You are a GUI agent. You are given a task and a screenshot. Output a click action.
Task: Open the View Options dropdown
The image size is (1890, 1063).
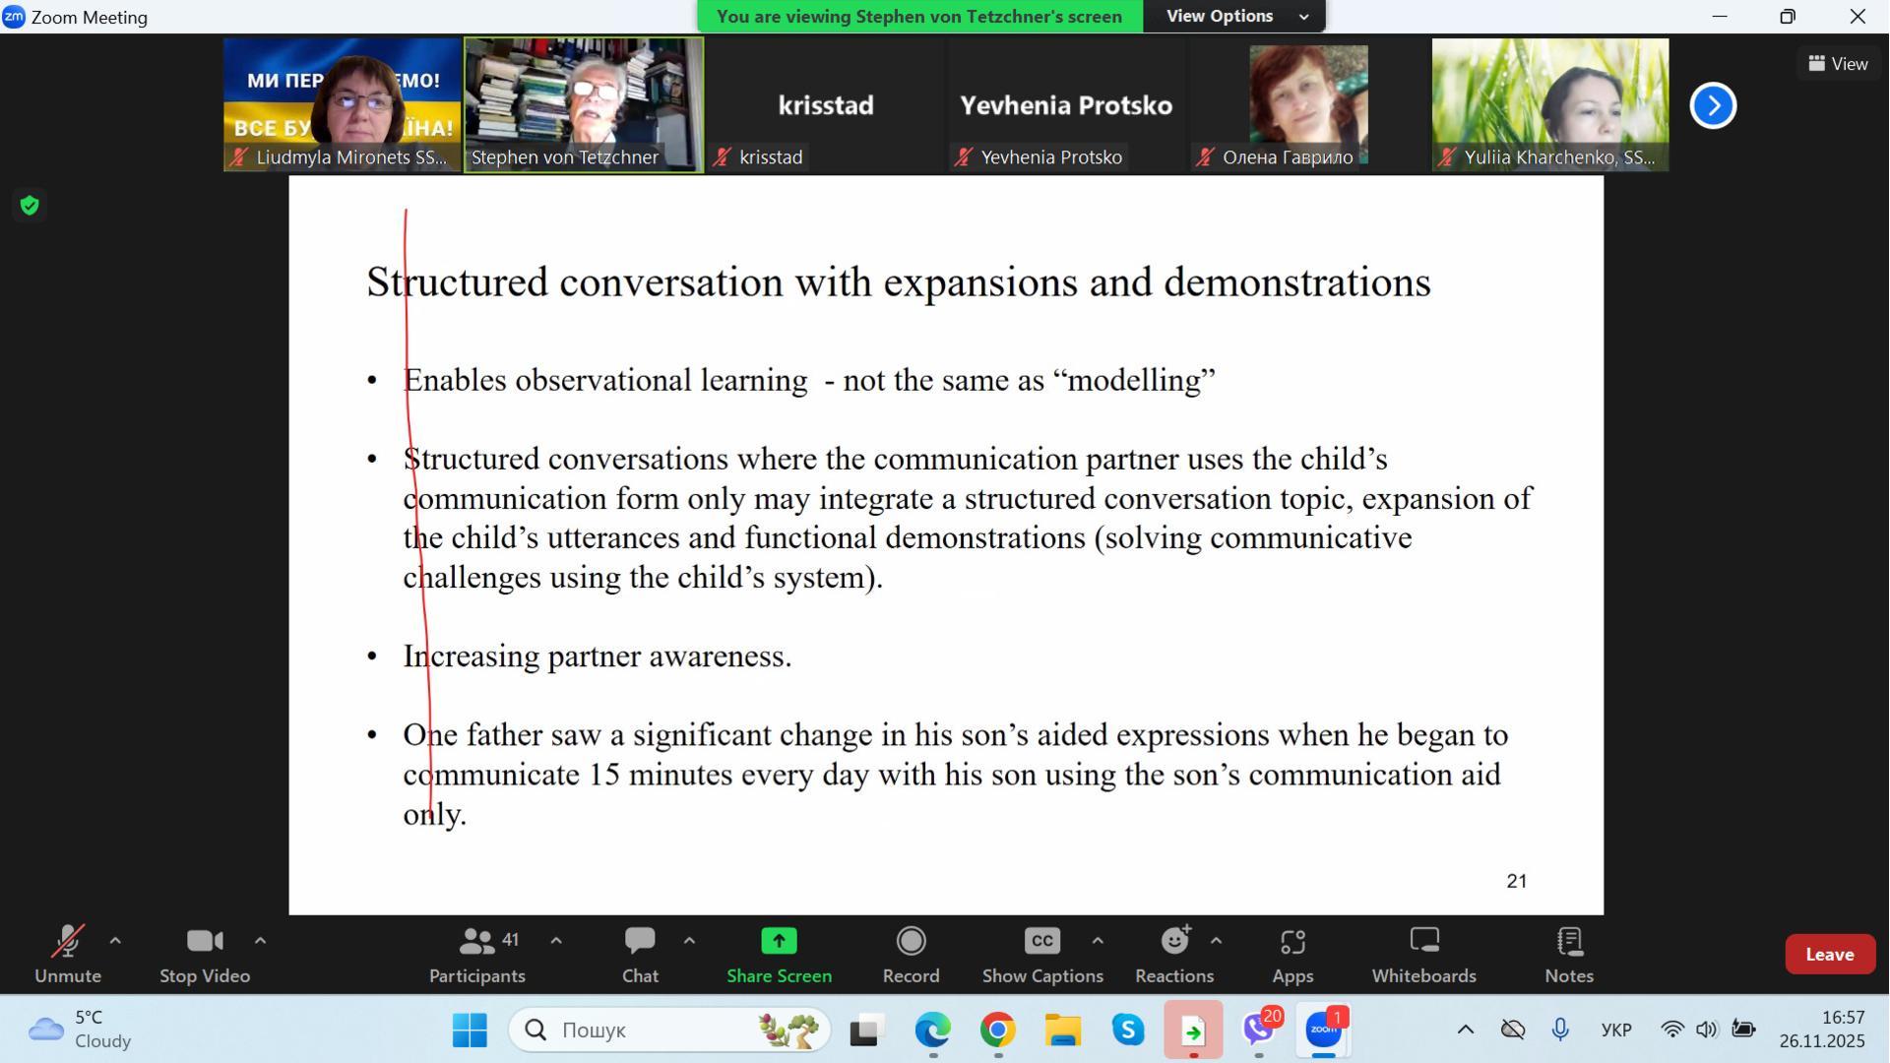click(x=1235, y=16)
